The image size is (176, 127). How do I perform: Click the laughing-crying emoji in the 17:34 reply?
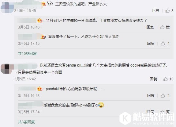101,105
